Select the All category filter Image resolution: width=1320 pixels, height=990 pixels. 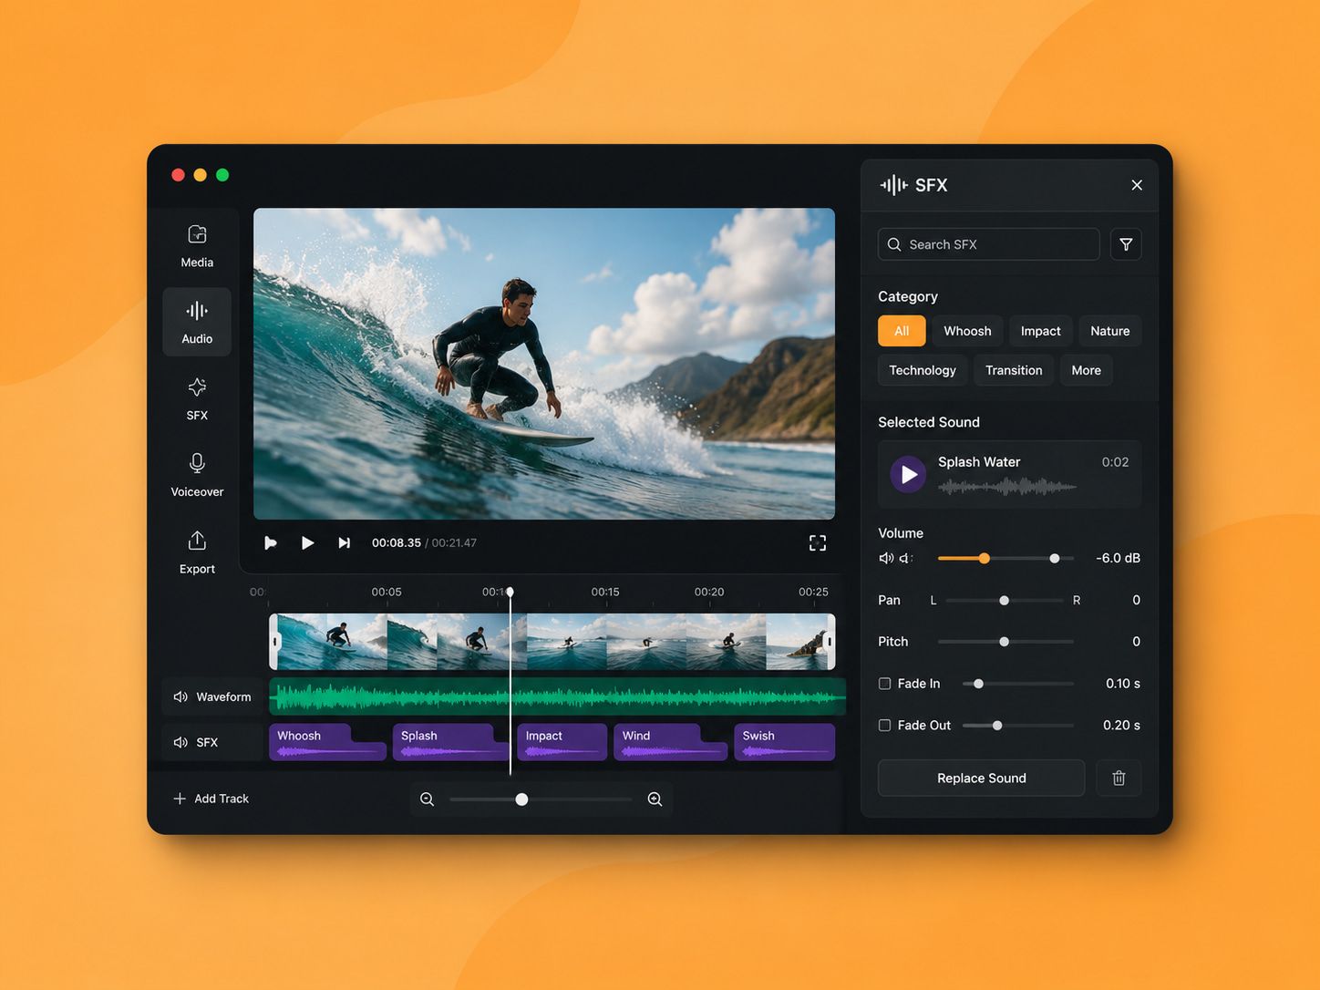coord(902,331)
